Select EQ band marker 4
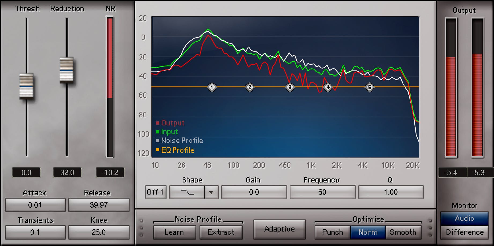The width and height of the screenshot is (494, 246). (x=328, y=87)
